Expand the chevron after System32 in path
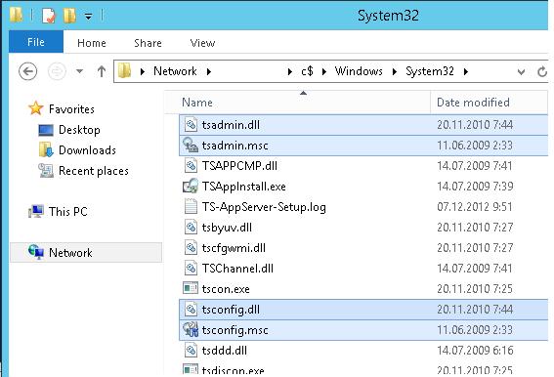 click(x=466, y=71)
